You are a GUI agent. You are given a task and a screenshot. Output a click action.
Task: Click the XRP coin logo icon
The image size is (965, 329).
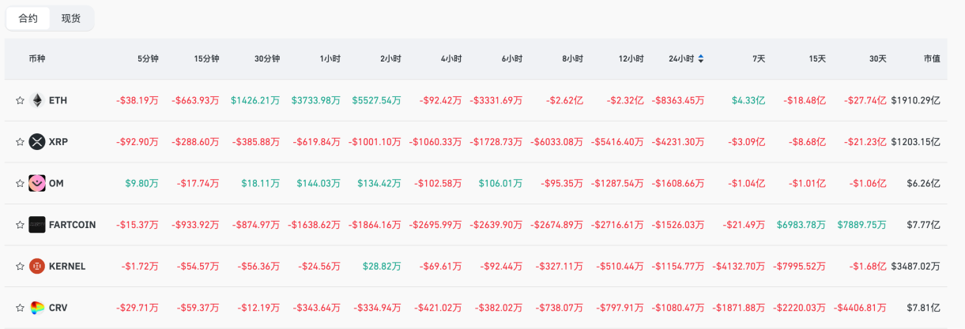coord(37,142)
